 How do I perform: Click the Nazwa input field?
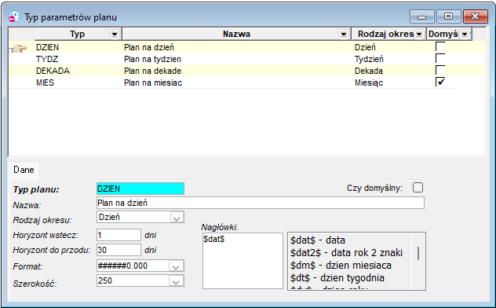[261, 203]
